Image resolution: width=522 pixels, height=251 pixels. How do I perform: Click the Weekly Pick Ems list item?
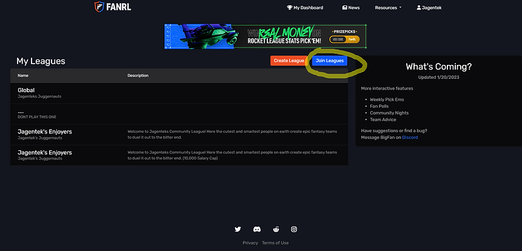click(387, 99)
